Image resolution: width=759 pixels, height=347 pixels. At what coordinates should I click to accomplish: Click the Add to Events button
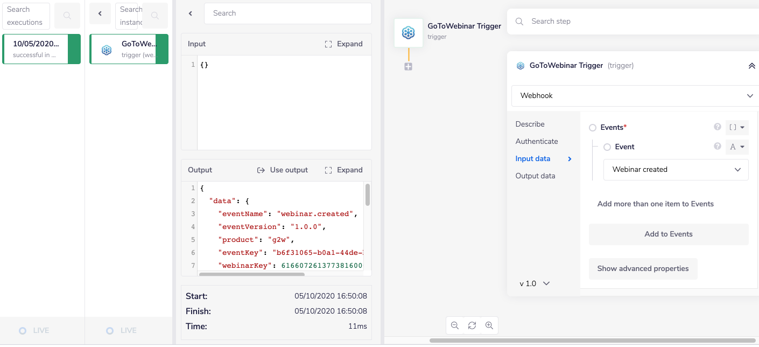668,234
